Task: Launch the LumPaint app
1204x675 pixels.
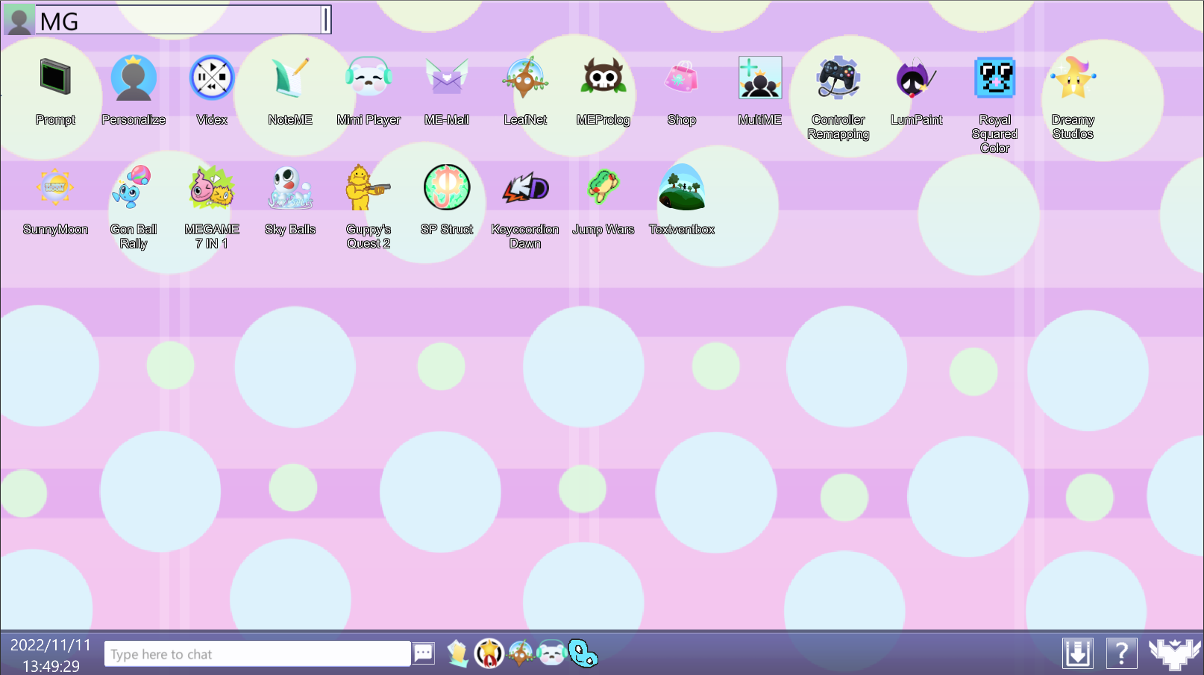Action: click(917, 78)
